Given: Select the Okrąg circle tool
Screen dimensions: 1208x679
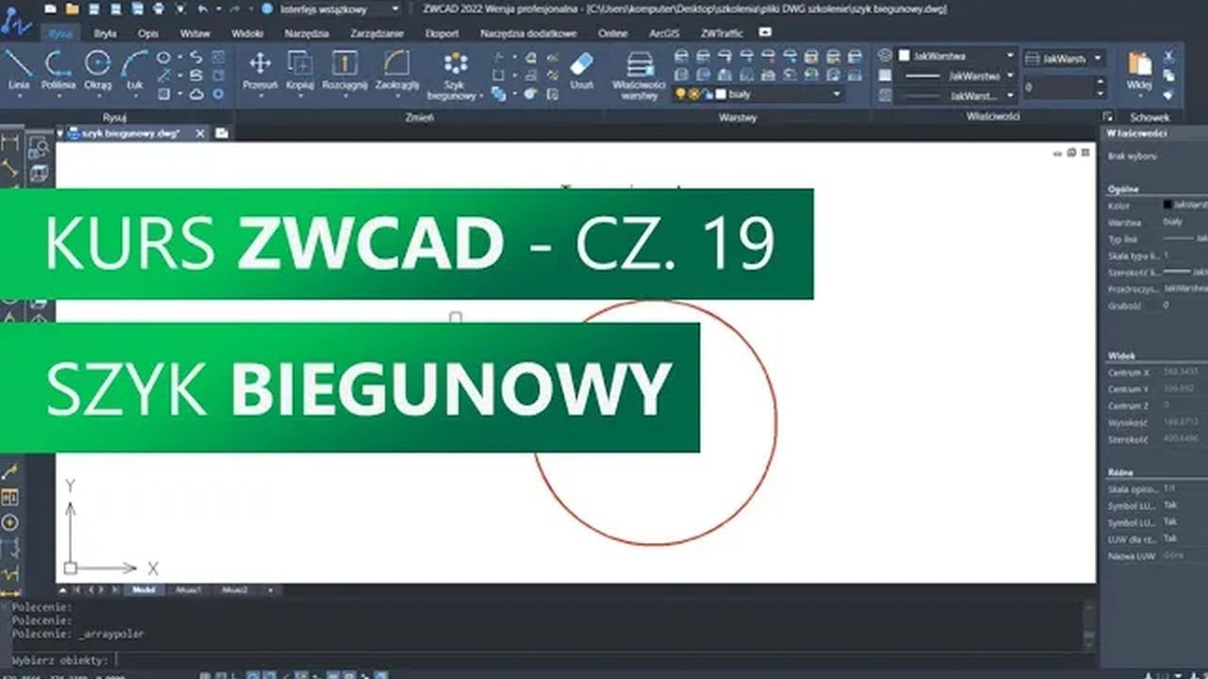Looking at the screenshot, I should pos(97,70).
